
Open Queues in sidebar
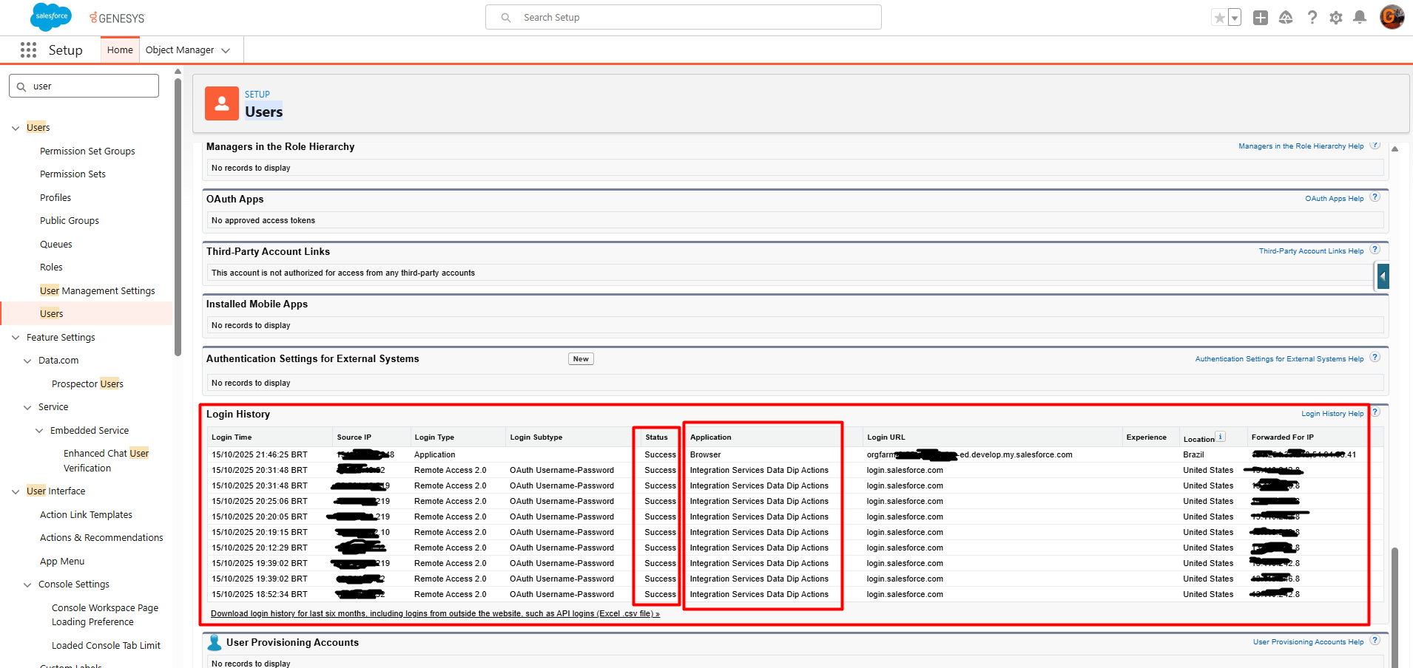[x=56, y=244]
